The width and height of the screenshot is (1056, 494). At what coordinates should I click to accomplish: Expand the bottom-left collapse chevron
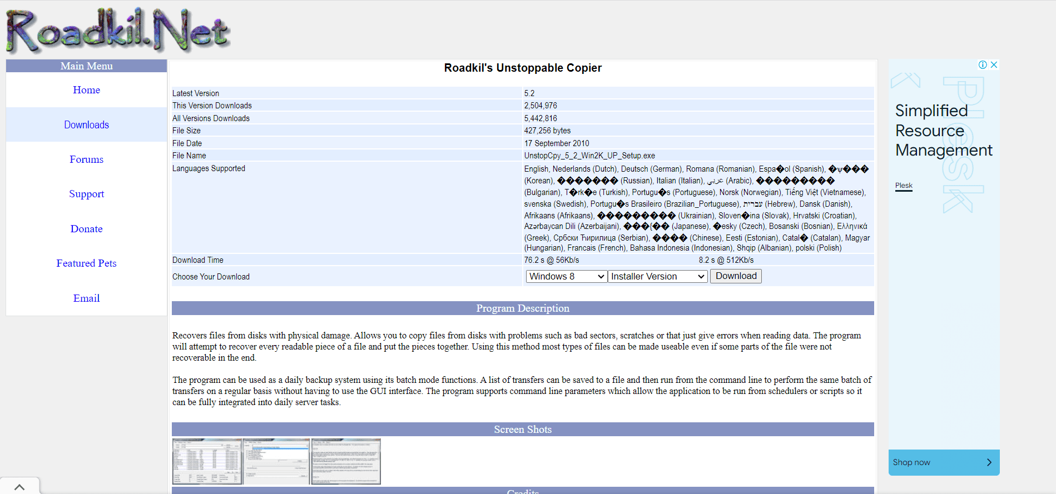pyautogui.click(x=19, y=487)
